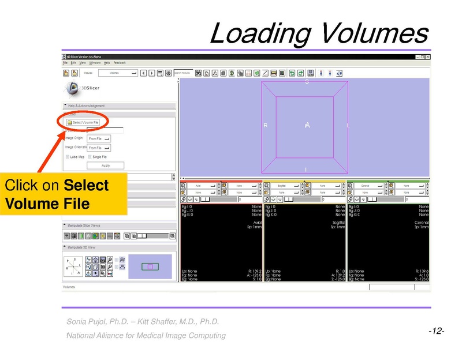Open the Image Origin From File dropdown
Screen dimensions: 462x346
point(99,138)
